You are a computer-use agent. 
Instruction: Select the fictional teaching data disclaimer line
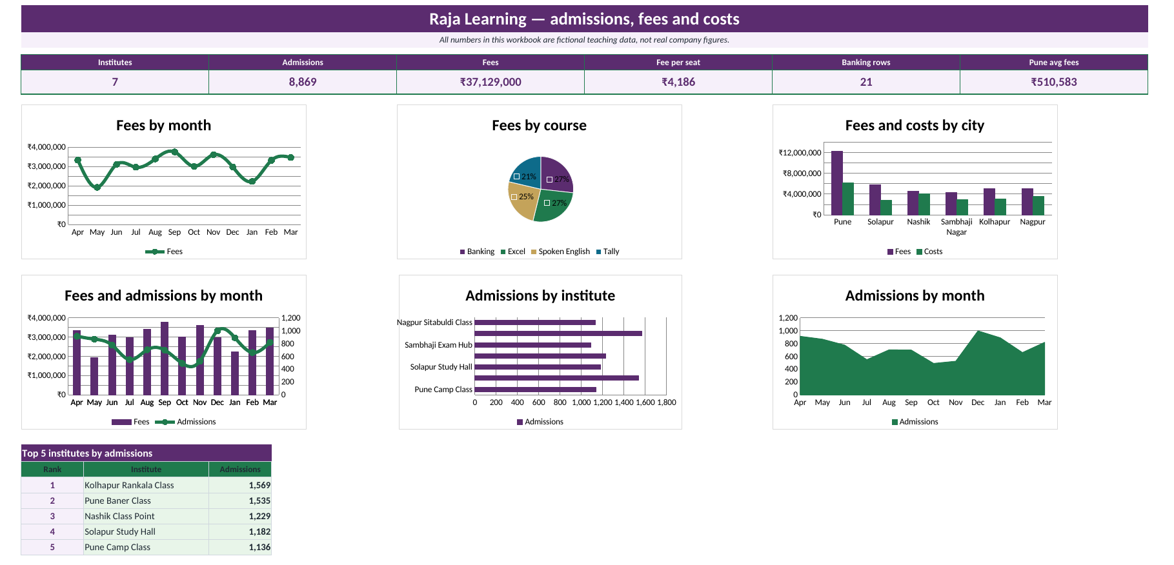point(584,40)
